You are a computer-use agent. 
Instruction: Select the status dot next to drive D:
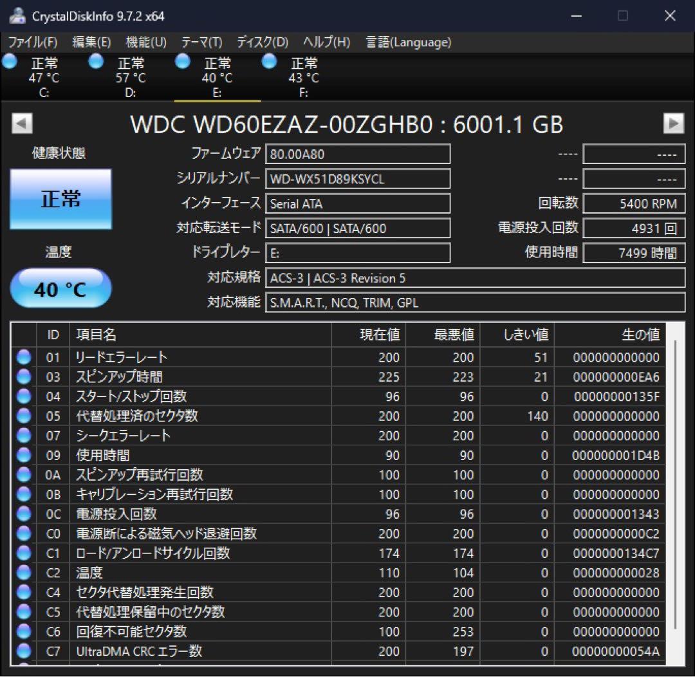click(95, 62)
